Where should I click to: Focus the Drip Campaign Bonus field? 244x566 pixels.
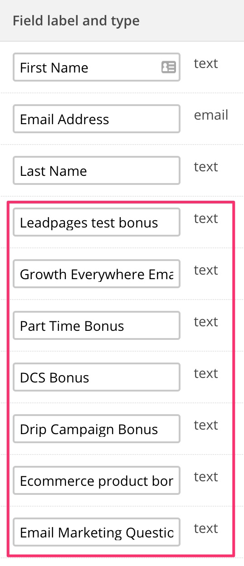(97, 429)
